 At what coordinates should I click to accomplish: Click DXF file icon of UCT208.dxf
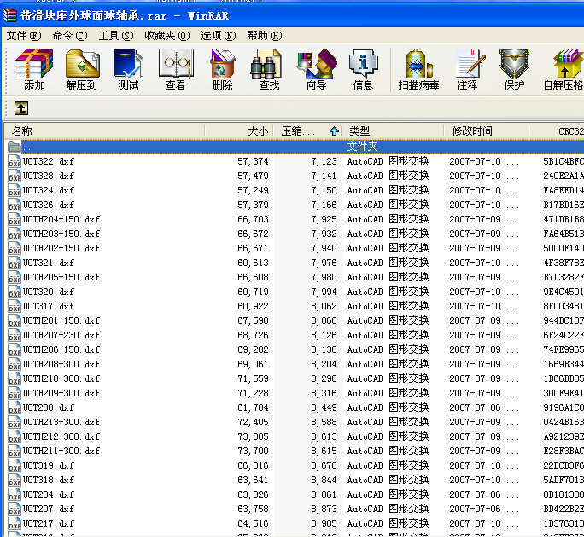pos(15,408)
